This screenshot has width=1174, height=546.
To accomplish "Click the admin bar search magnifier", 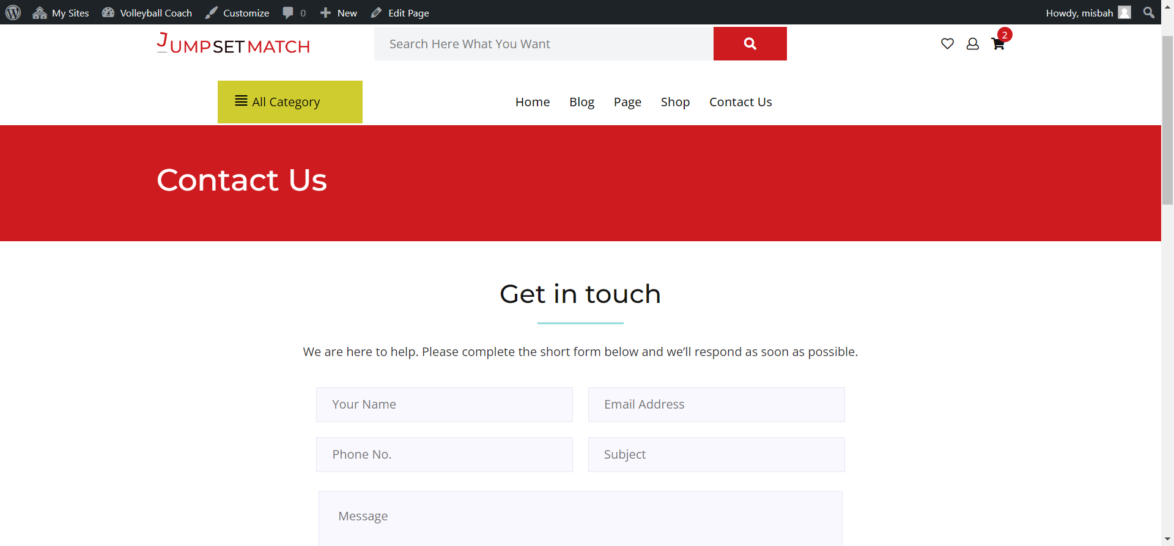I will (1149, 13).
